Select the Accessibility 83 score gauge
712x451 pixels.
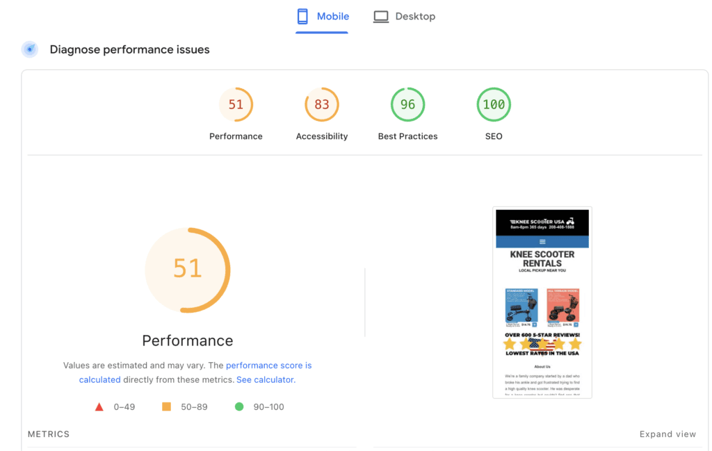[322, 105]
